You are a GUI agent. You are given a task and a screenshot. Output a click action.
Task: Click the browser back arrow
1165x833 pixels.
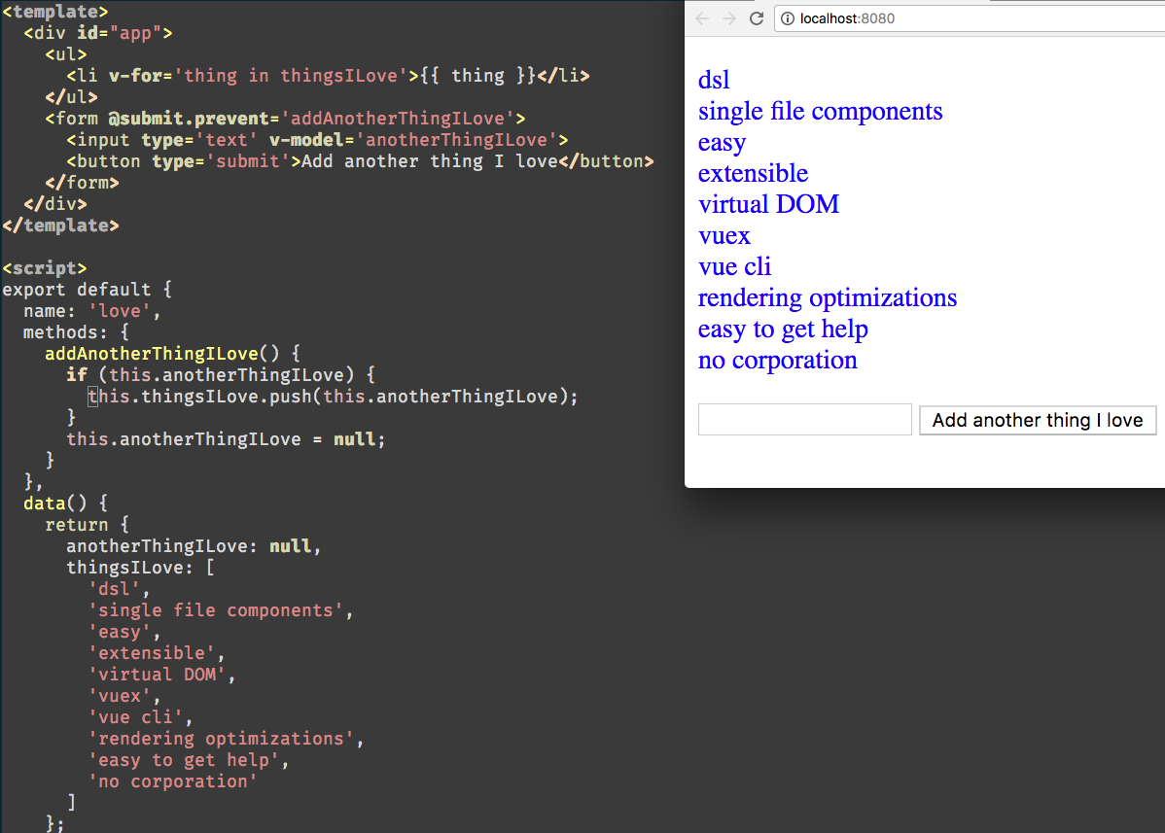702,18
